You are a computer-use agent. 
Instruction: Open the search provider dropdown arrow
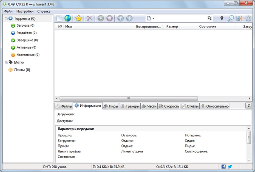click(153, 19)
